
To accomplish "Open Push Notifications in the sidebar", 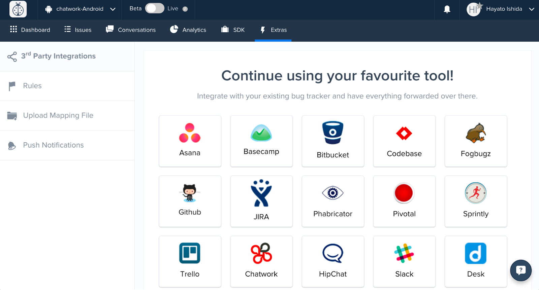I will [67, 145].
